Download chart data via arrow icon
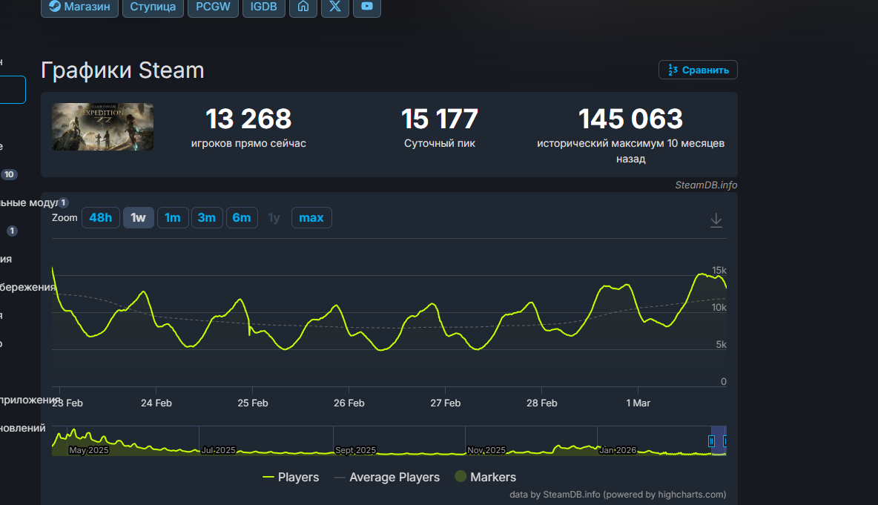The width and height of the screenshot is (878, 505). tap(716, 220)
